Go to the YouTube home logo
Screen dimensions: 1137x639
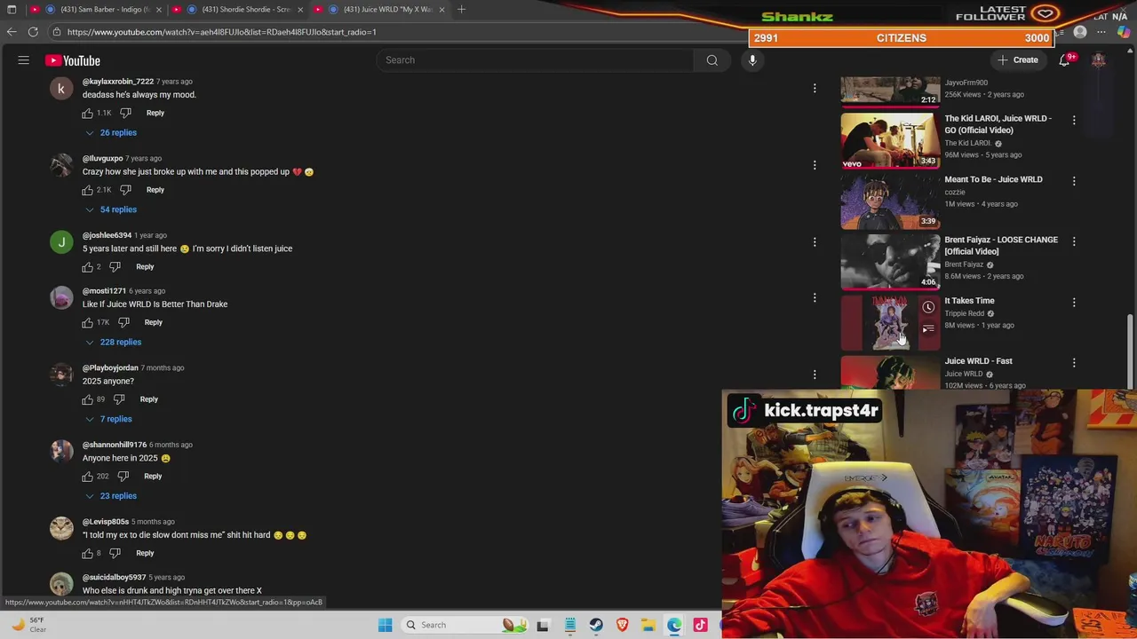(x=73, y=60)
